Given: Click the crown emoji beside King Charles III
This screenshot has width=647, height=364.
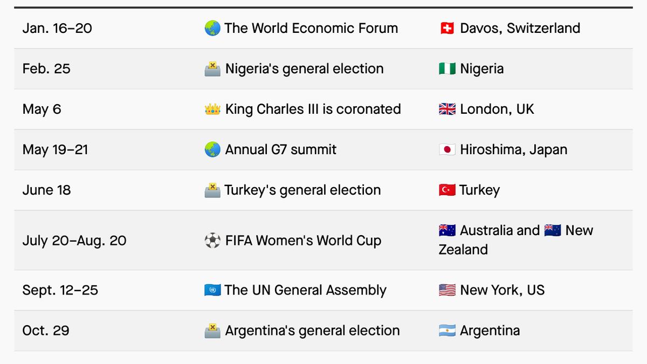Looking at the screenshot, I should click(x=212, y=109).
